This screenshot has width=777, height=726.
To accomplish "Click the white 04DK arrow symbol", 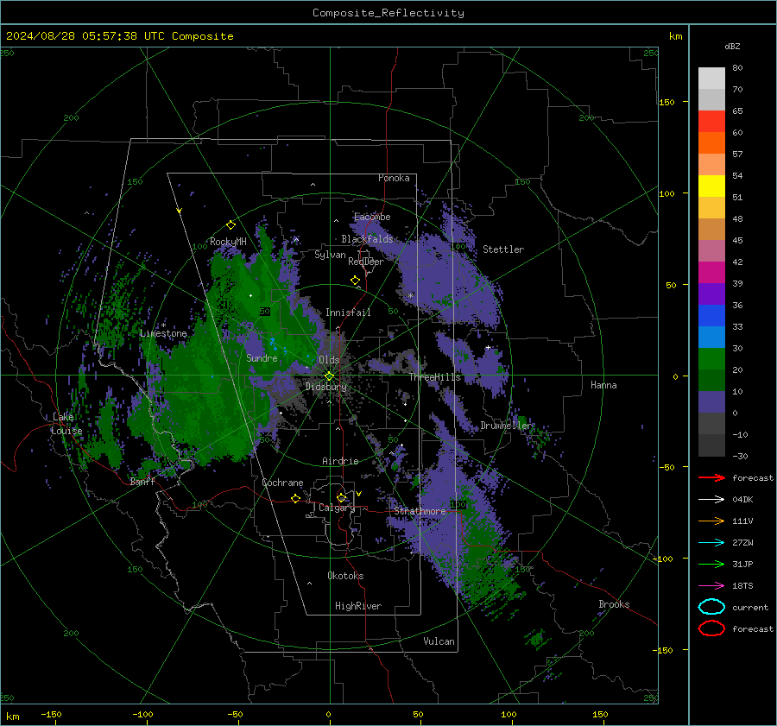I will click(x=711, y=500).
